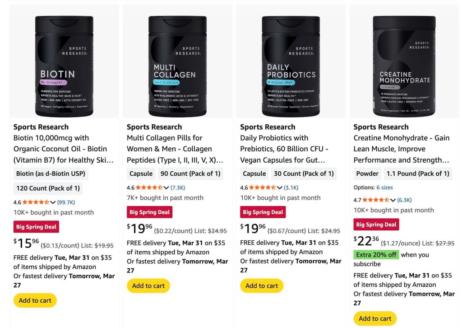Open the 99.7K reviews link
Screen dimensions: 462x328
66,202
